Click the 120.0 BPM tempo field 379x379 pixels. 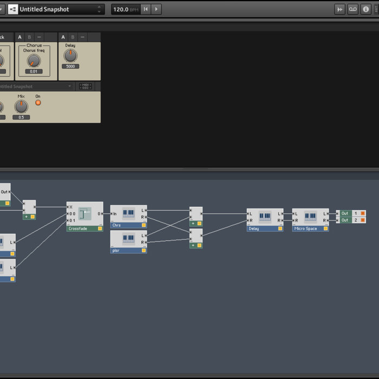click(x=125, y=9)
